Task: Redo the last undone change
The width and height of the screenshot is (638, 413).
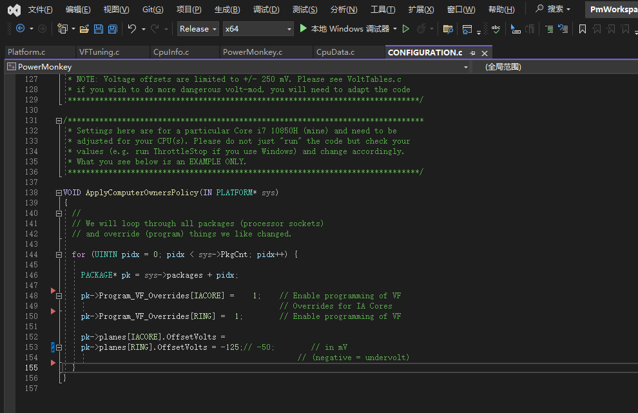Action: coord(153,29)
